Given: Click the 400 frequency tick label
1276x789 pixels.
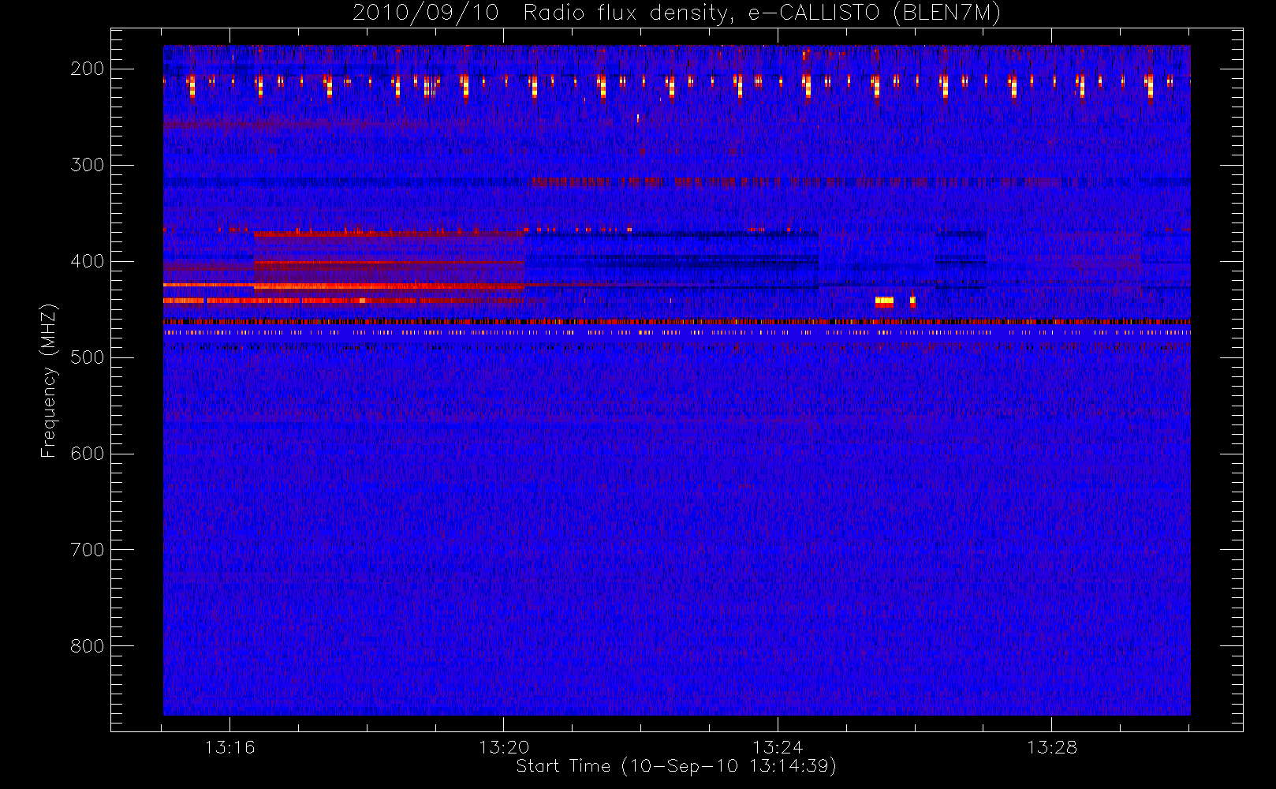Looking at the screenshot, I should coord(88,261).
